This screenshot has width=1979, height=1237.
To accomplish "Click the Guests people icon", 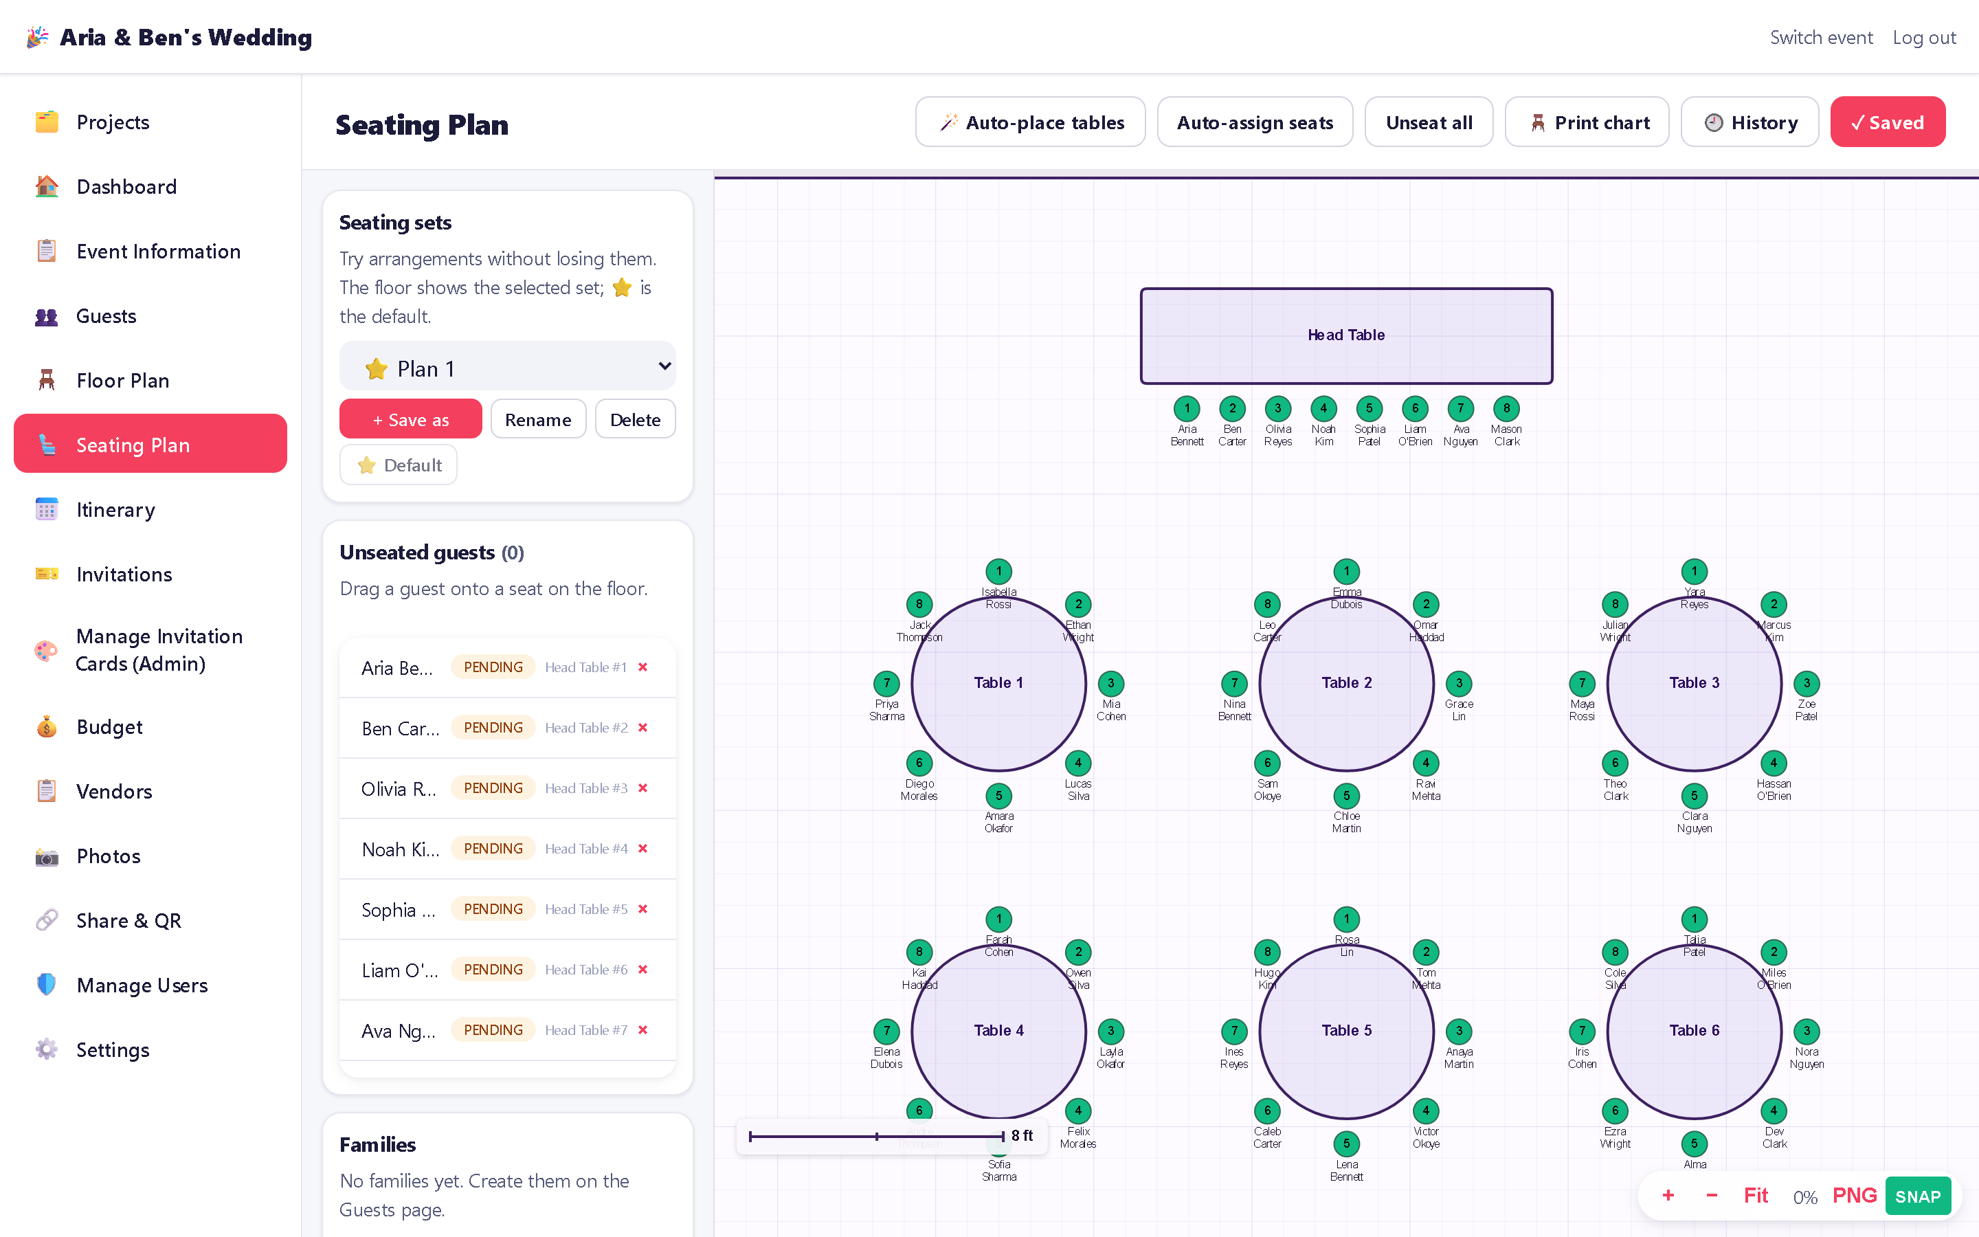I will tap(47, 316).
